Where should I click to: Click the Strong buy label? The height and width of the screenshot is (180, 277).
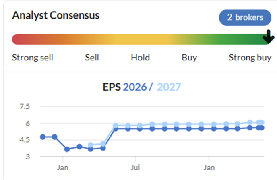tap(250, 58)
